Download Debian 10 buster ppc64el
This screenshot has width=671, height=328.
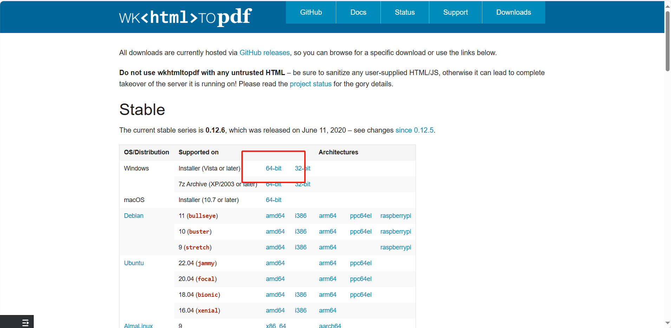click(361, 232)
